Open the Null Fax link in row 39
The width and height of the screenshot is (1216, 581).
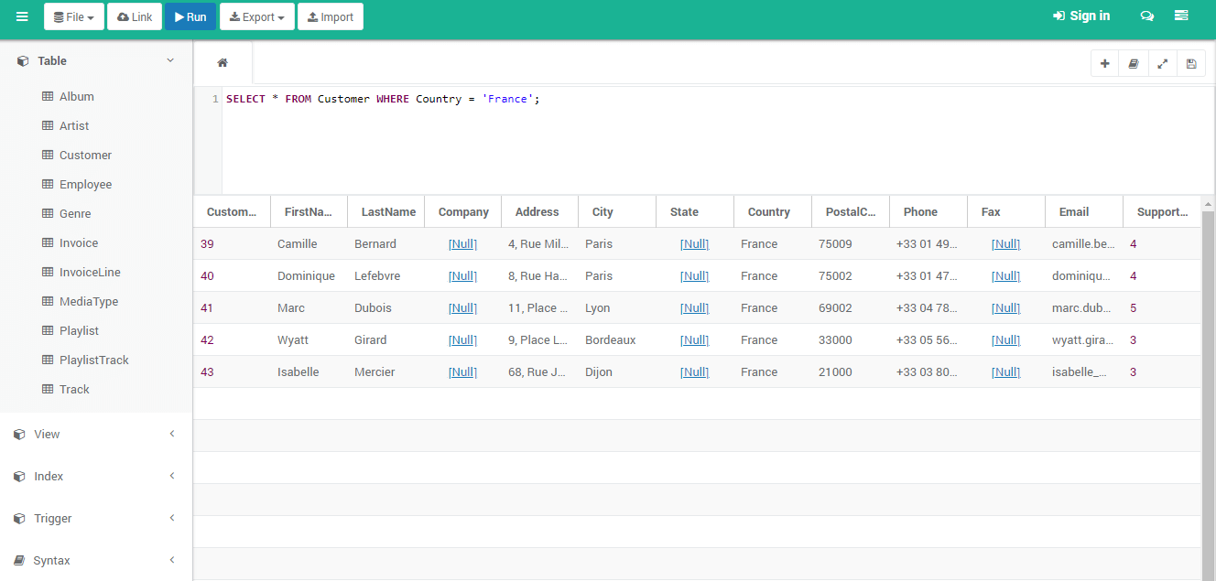[x=1005, y=243]
